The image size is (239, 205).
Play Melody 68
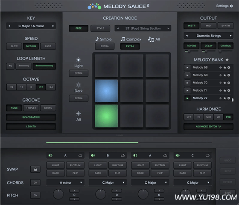point(187,68)
